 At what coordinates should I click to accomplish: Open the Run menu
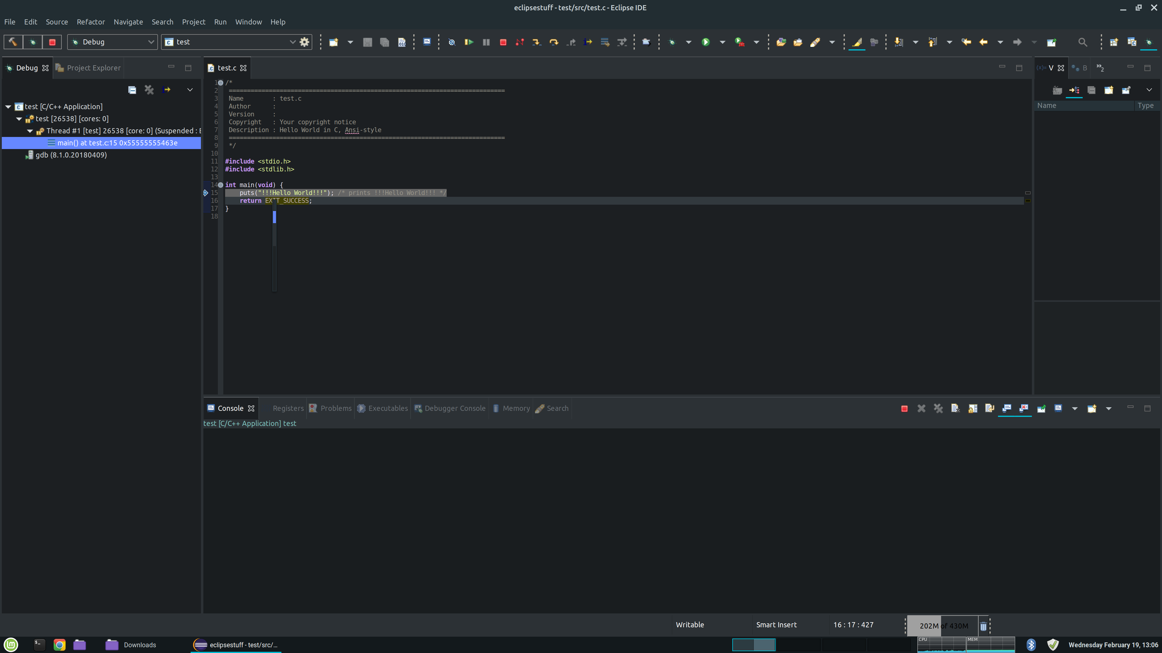(220, 22)
